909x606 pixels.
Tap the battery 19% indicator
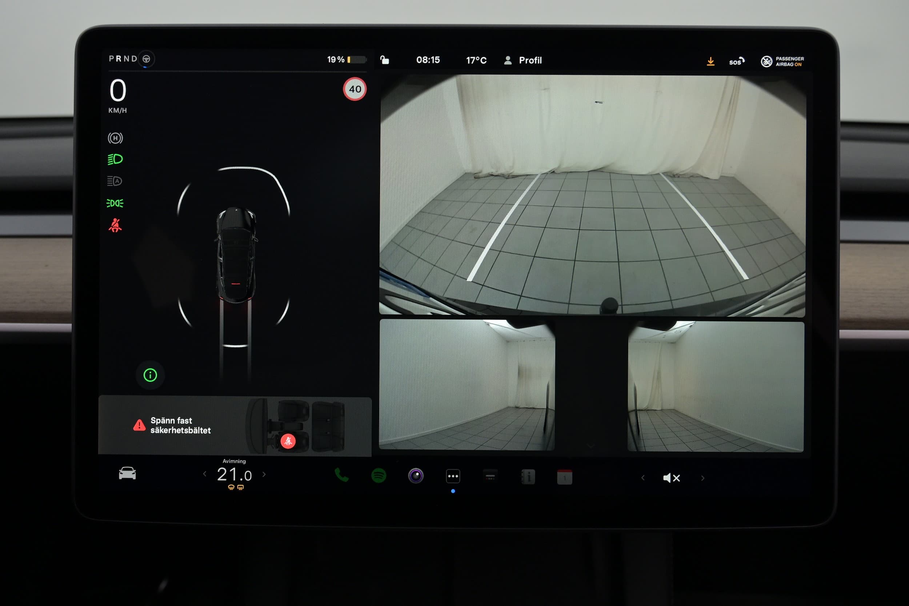coord(347,60)
